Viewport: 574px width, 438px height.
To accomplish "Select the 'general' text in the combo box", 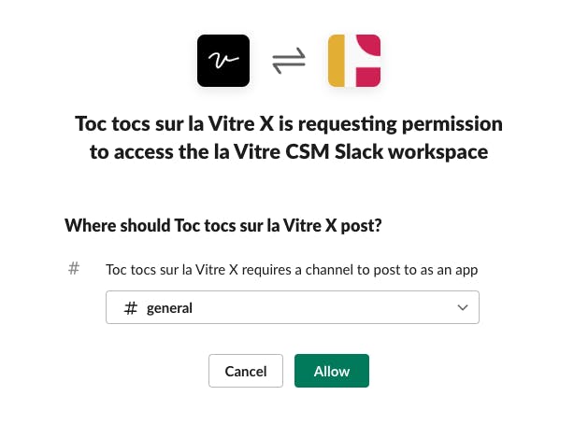I will pyautogui.click(x=169, y=308).
